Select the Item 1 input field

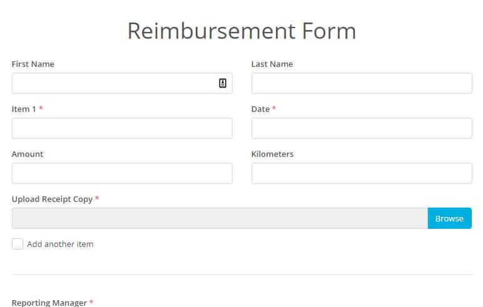tap(122, 128)
